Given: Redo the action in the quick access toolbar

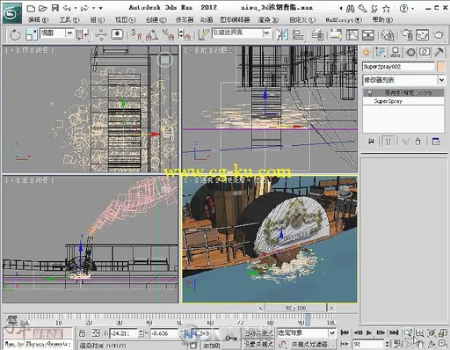Looking at the screenshot, I should pos(84,8).
